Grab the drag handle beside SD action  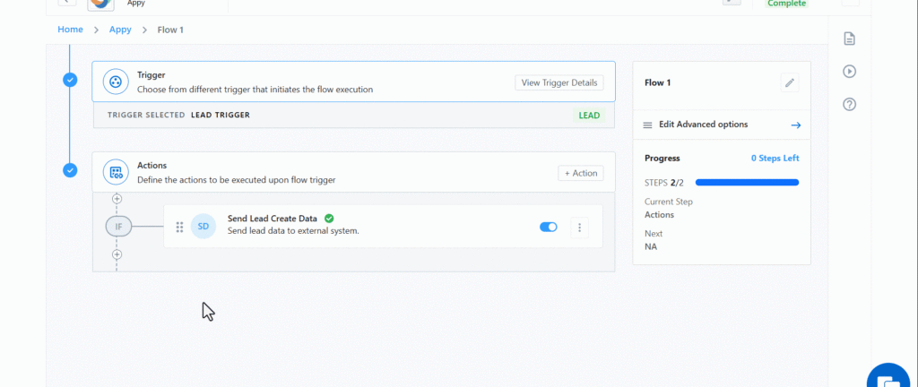tap(179, 227)
